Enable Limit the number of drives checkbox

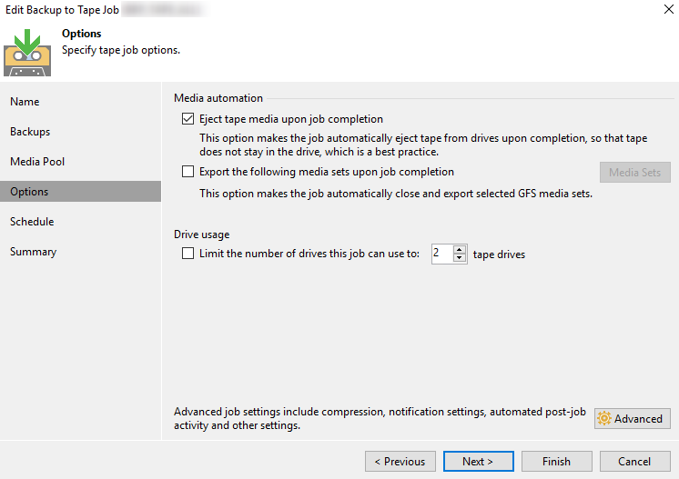pos(188,254)
